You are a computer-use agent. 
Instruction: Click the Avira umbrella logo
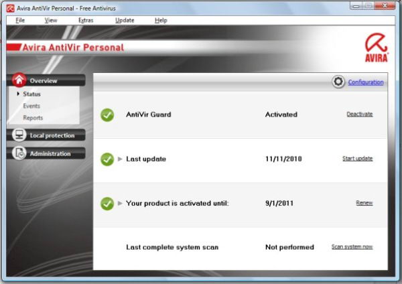(377, 46)
